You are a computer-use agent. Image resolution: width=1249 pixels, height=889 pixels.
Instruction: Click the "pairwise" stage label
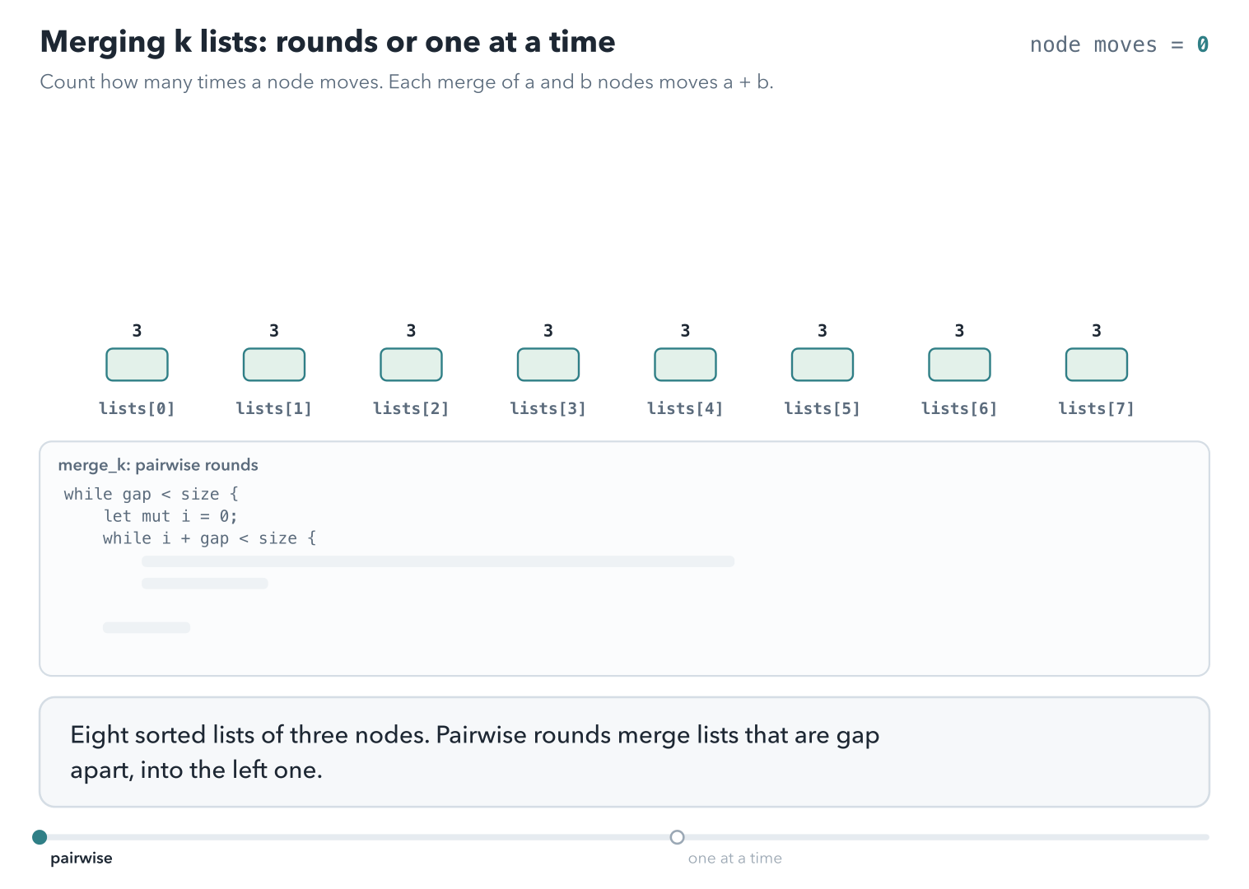coord(82,858)
